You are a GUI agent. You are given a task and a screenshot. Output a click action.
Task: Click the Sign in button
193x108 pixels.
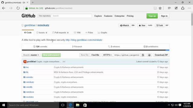coord(164,16)
